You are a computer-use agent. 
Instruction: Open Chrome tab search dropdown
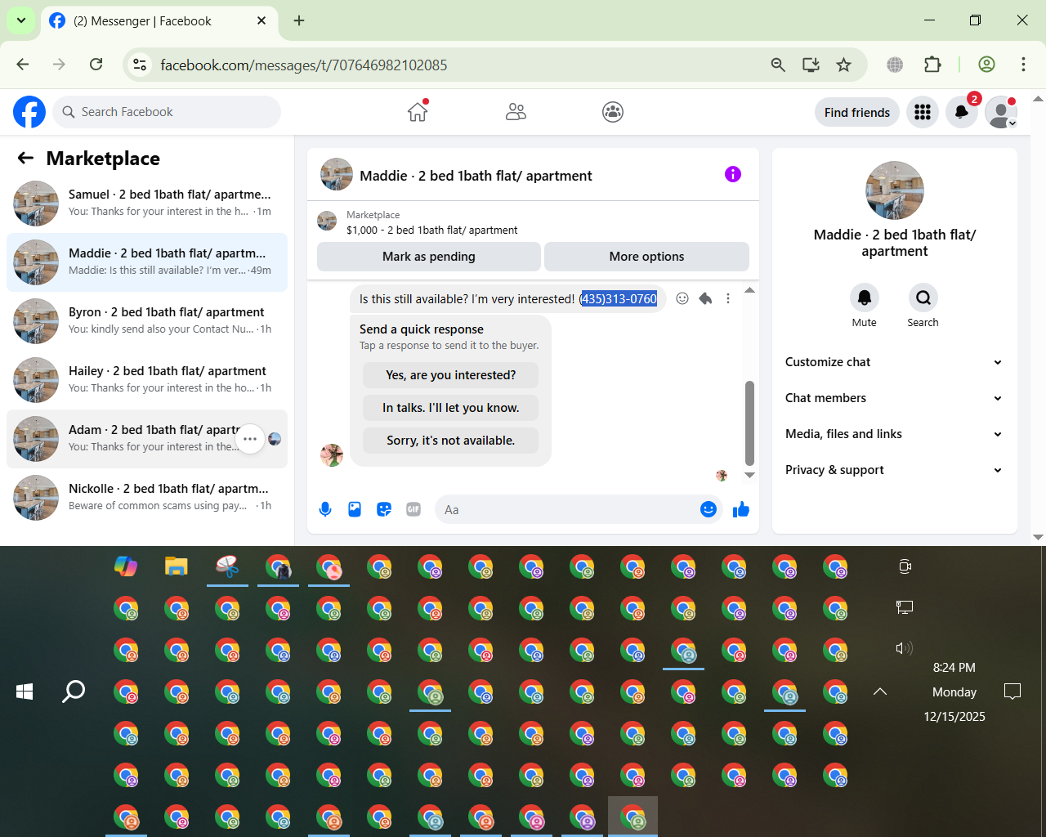coord(21,20)
